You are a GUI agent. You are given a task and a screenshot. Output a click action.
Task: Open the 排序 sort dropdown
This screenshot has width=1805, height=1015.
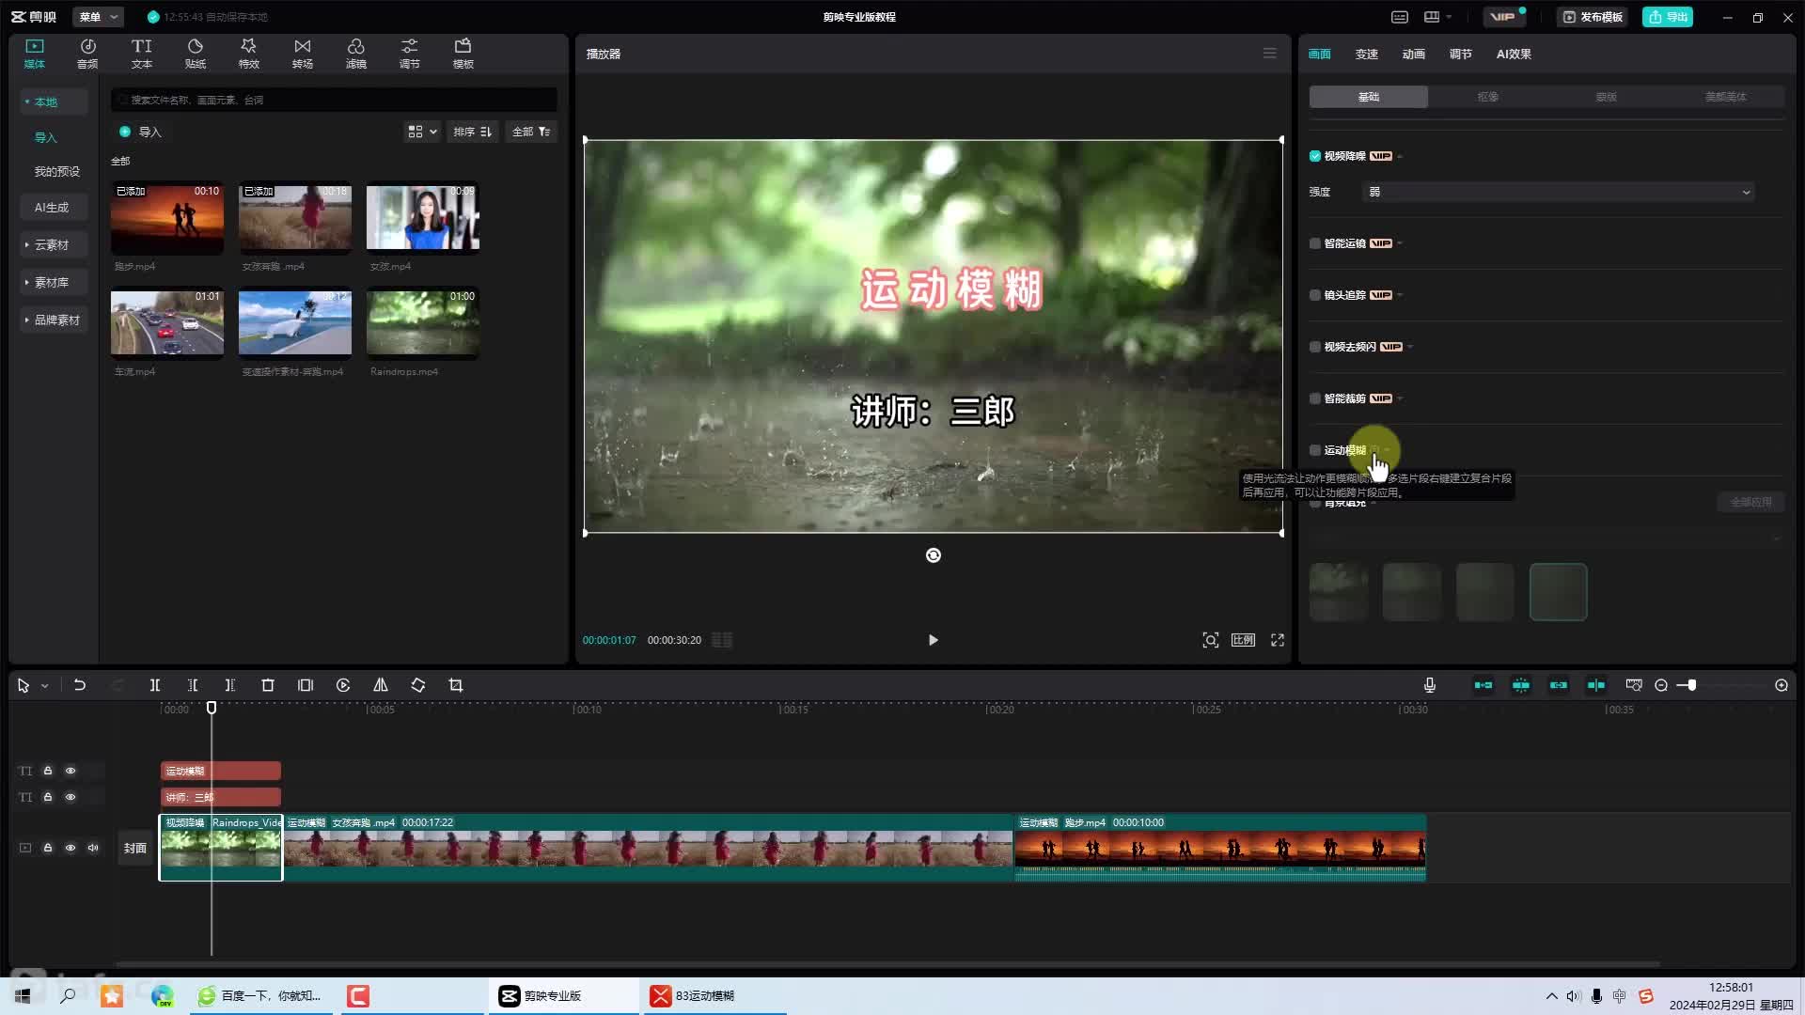(x=472, y=132)
